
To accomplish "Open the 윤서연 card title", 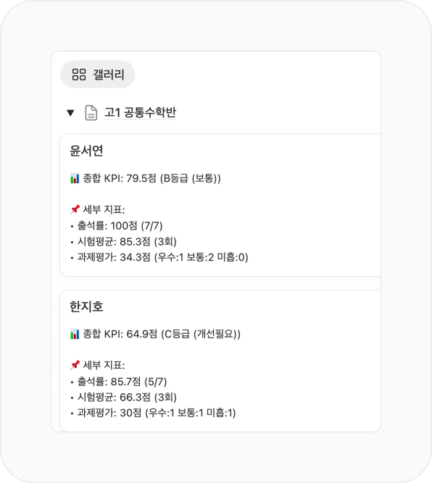I will [x=86, y=151].
